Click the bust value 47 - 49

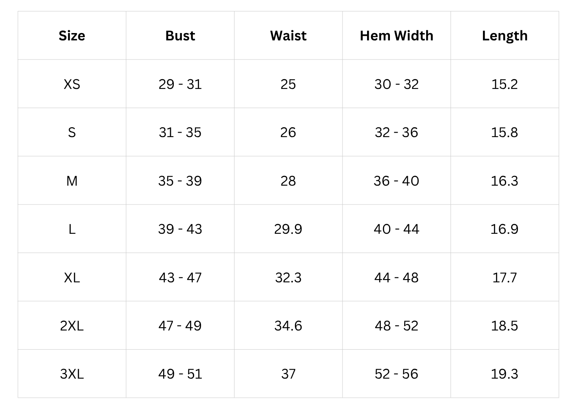click(x=180, y=326)
